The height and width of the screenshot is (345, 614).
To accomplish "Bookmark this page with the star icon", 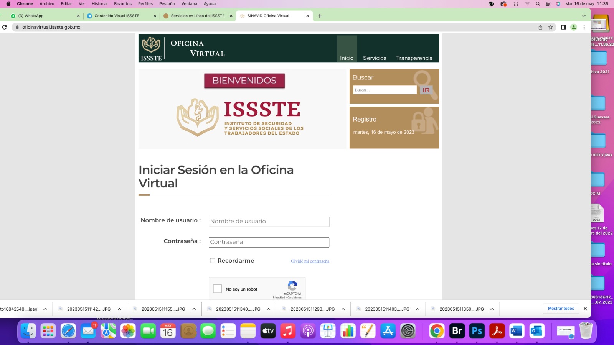I will (551, 27).
